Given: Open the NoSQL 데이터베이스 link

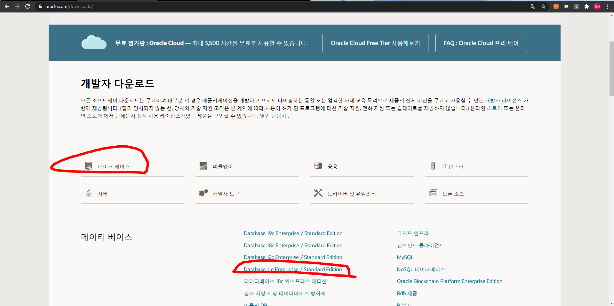Looking at the screenshot, I should point(421,270).
